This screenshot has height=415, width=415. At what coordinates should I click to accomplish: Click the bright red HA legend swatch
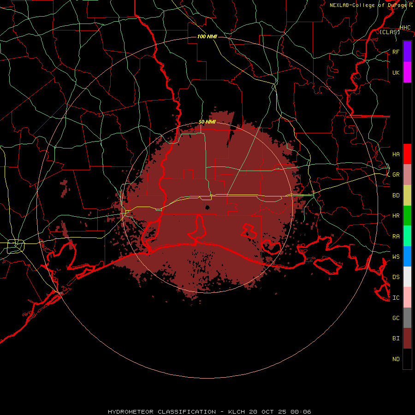pos(407,154)
